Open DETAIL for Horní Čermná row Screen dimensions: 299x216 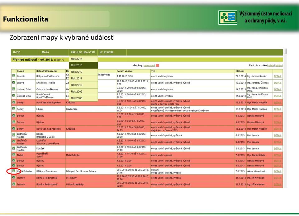(x=278, y=96)
